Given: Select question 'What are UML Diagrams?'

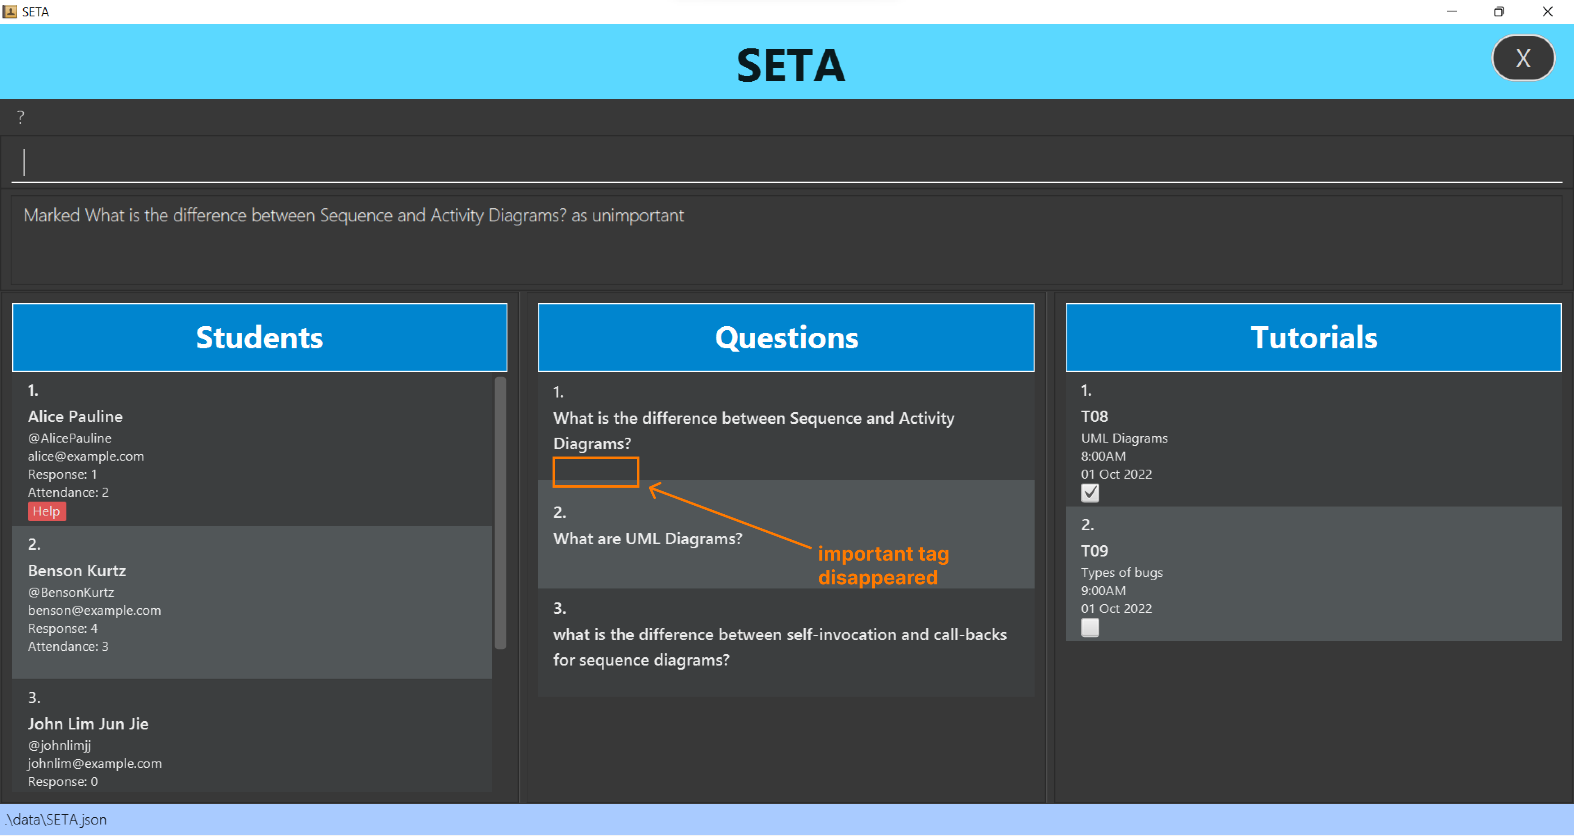Looking at the screenshot, I should 648,538.
